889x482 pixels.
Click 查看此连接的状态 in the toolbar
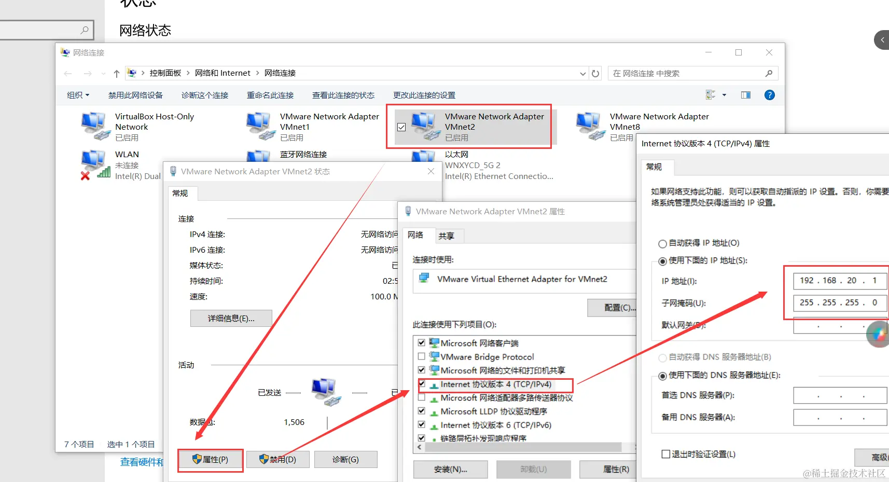(343, 95)
